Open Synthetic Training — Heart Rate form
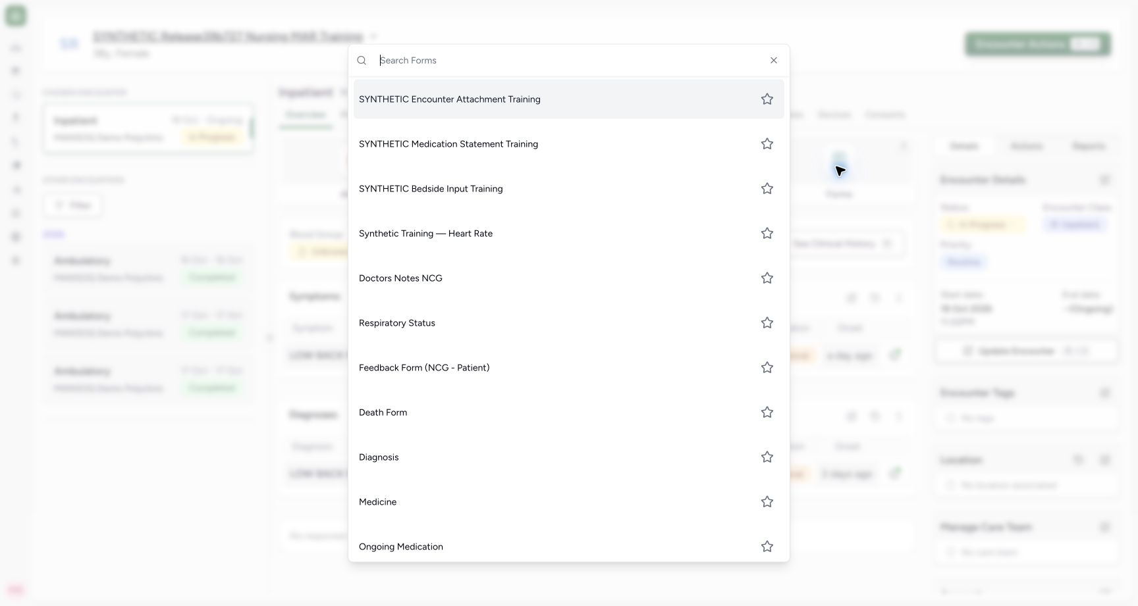This screenshot has width=1138, height=606. pyautogui.click(x=569, y=234)
